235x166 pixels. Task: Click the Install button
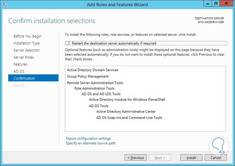pos(191,158)
